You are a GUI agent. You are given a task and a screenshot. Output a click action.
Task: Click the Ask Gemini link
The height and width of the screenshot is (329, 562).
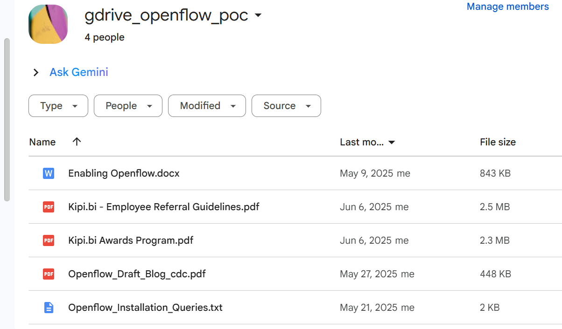79,72
